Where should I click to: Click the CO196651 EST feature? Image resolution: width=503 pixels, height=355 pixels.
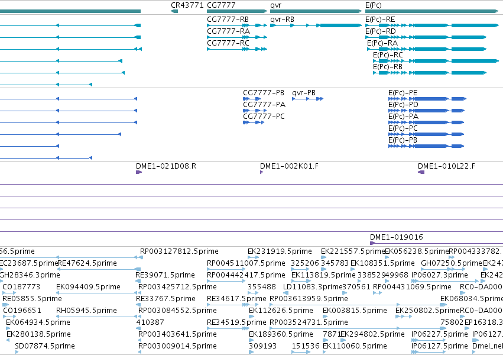pos(9,317)
